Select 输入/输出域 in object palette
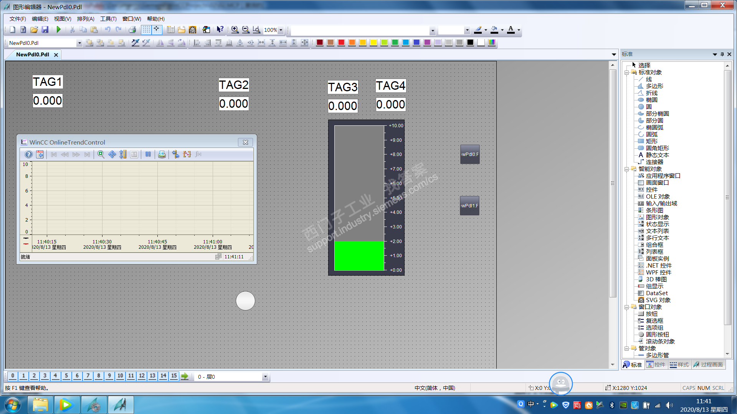The image size is (737, 414). coord(661,203)
